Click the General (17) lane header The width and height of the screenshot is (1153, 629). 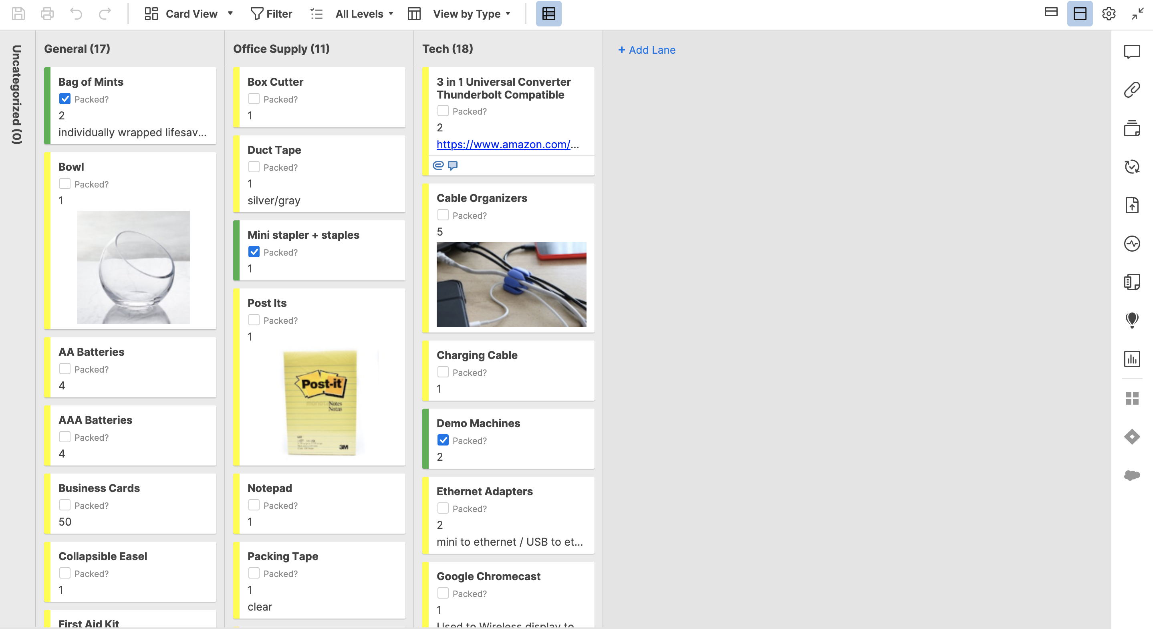point(77,49)
